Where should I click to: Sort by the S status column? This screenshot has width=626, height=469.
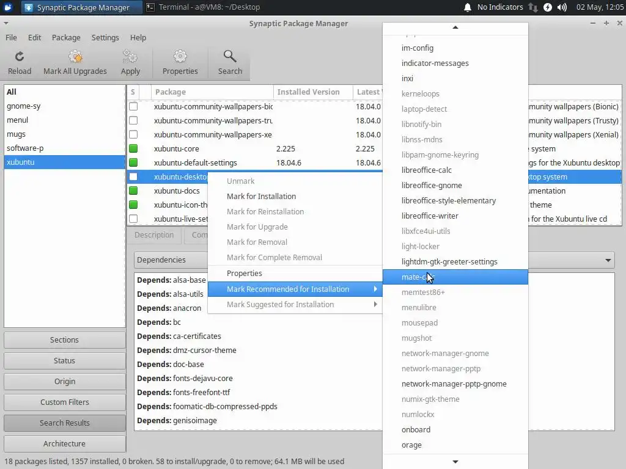coord(133,92)
